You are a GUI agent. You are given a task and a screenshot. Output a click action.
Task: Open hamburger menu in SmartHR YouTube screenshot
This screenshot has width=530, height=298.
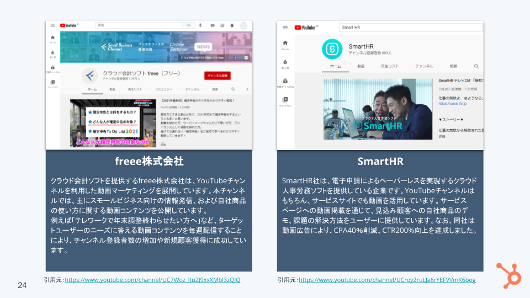click(285, 28)
